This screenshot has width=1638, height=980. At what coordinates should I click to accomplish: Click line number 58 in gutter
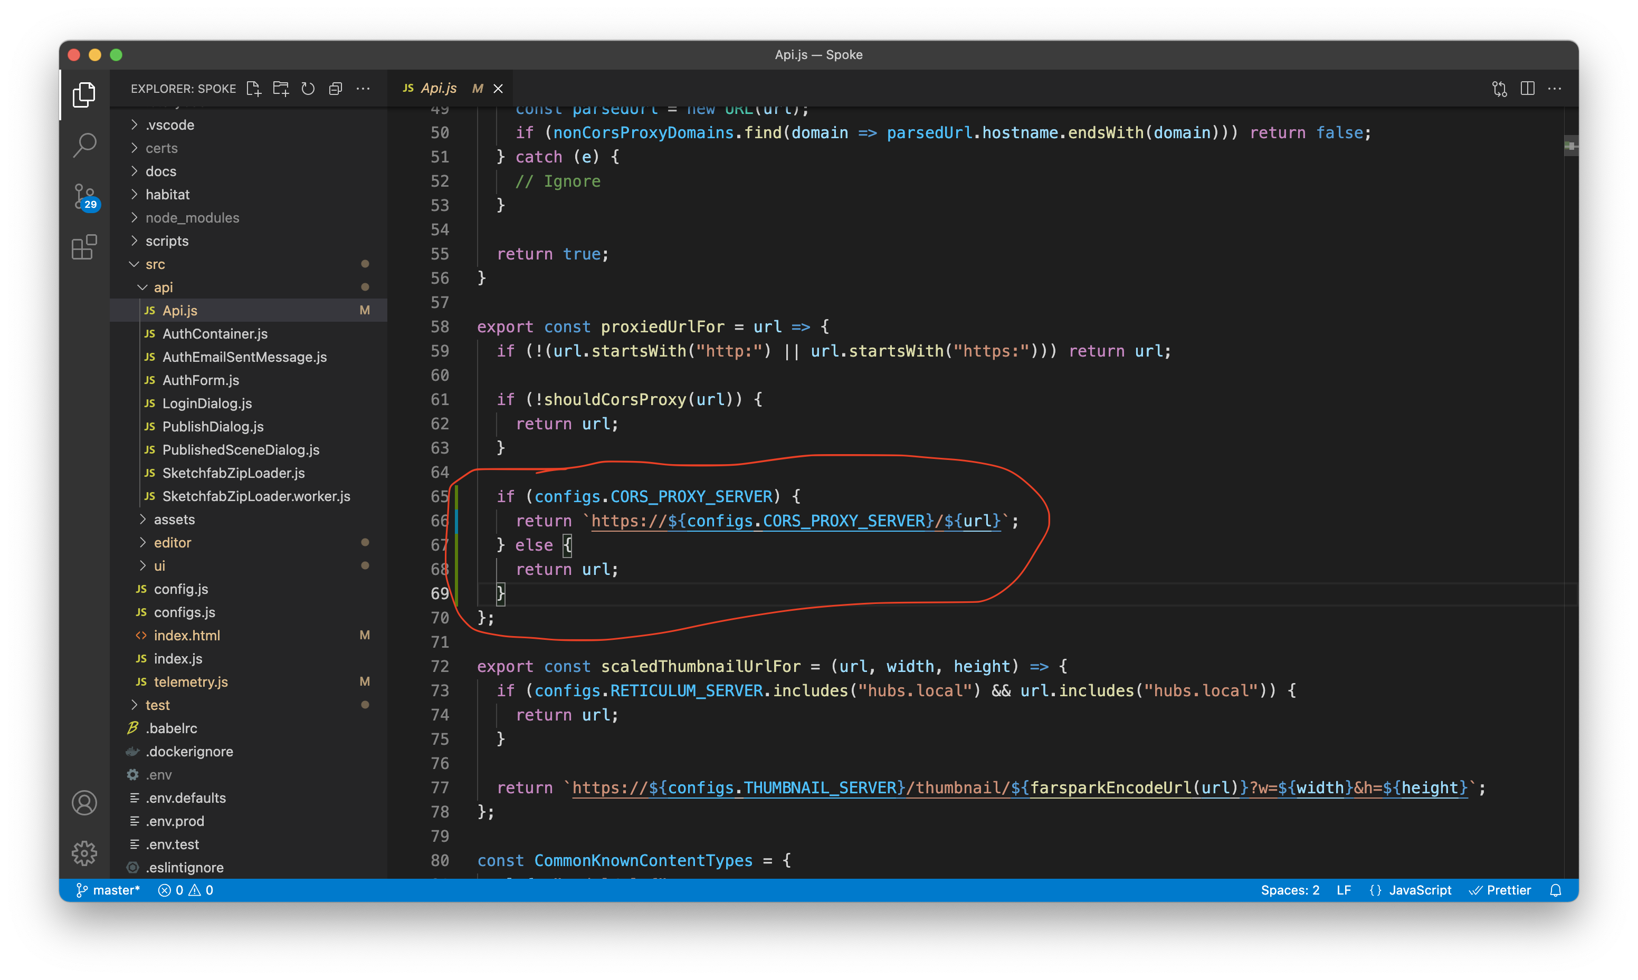pos(440,327)
